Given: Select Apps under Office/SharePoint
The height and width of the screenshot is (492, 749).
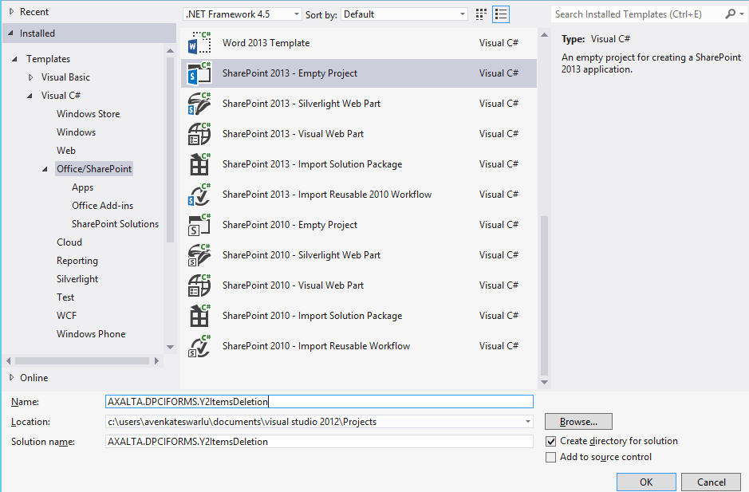Looking at the screenshot, I should (x=83, y=187).
